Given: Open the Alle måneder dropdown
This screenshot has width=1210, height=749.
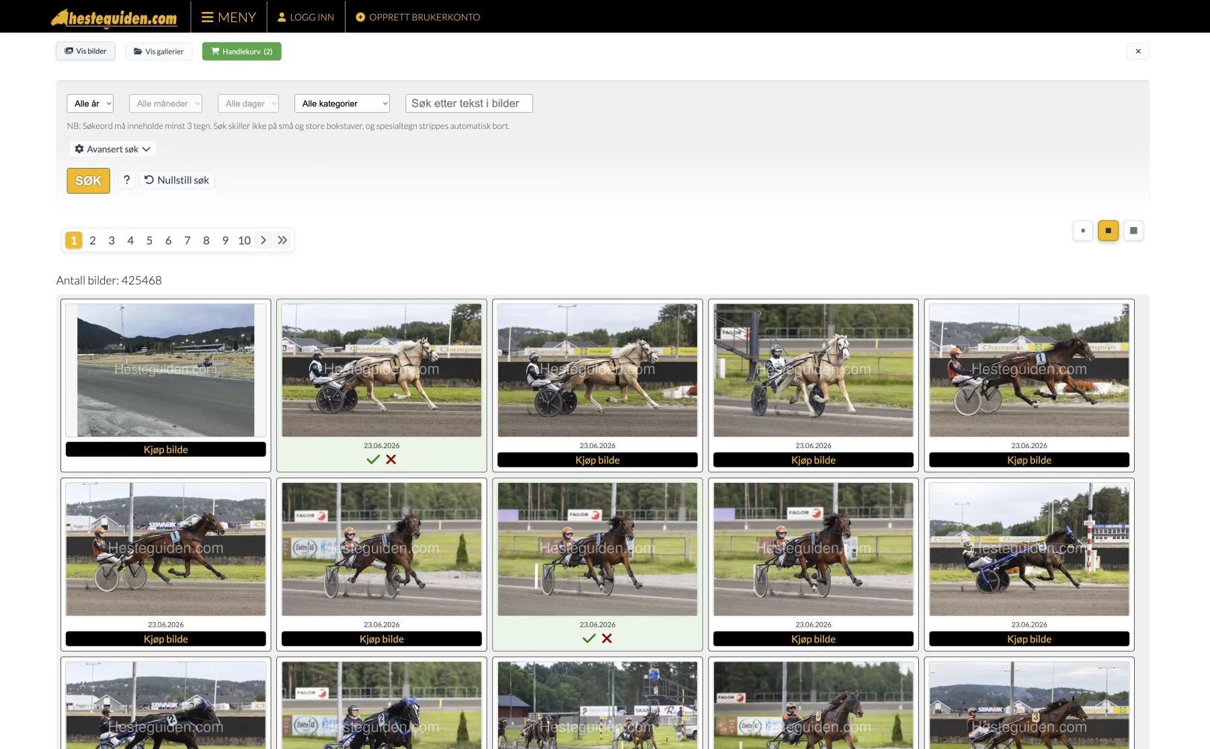Looking at the screenshot, I should [x=165, y=103].
